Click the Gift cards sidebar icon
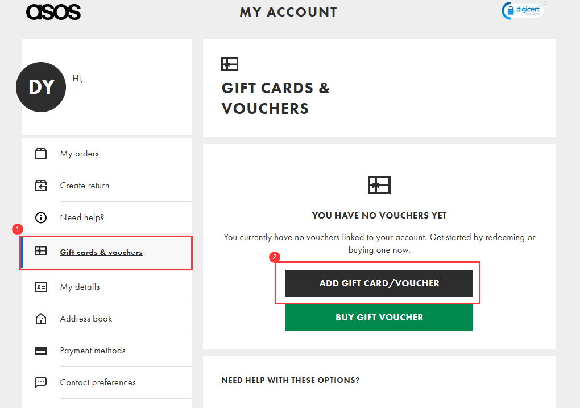Image resolution: width=580 pixels, height=408 pixels. click(x=41, y=252)
